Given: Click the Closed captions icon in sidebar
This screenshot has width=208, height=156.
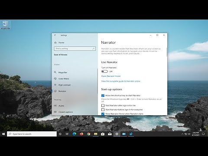Looking at the screenshot, I should tap(55, 112).
